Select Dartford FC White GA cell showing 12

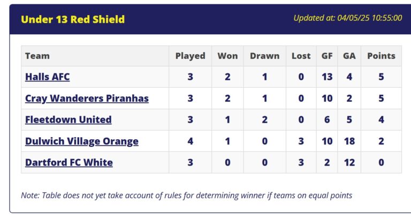[x=349, y=162]
